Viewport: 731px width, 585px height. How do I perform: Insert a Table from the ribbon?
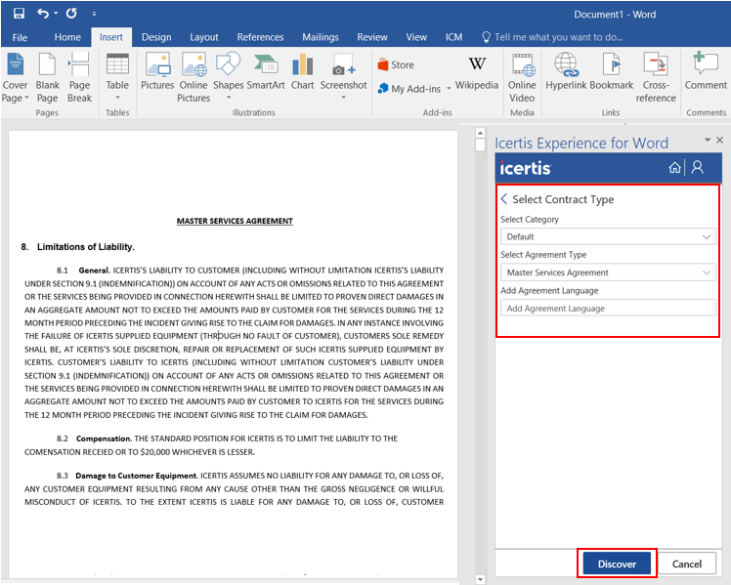click(117, 76)
